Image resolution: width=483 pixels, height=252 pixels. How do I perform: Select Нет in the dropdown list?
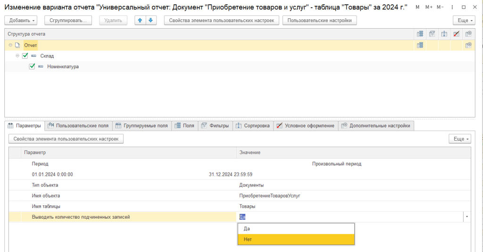pos(296,239)
